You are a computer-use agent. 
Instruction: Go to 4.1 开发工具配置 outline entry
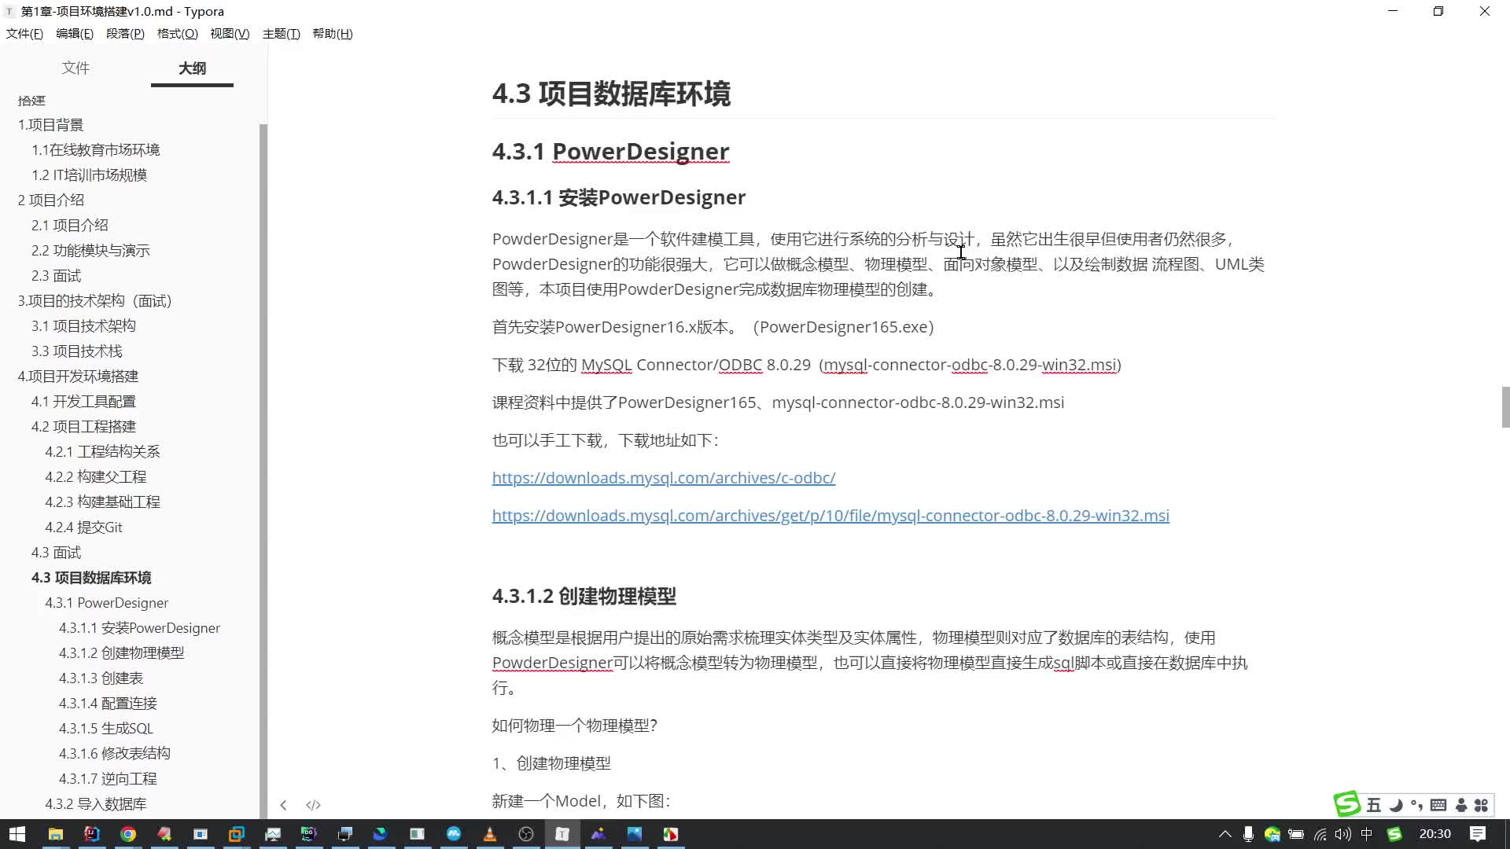tap(83, 402)
